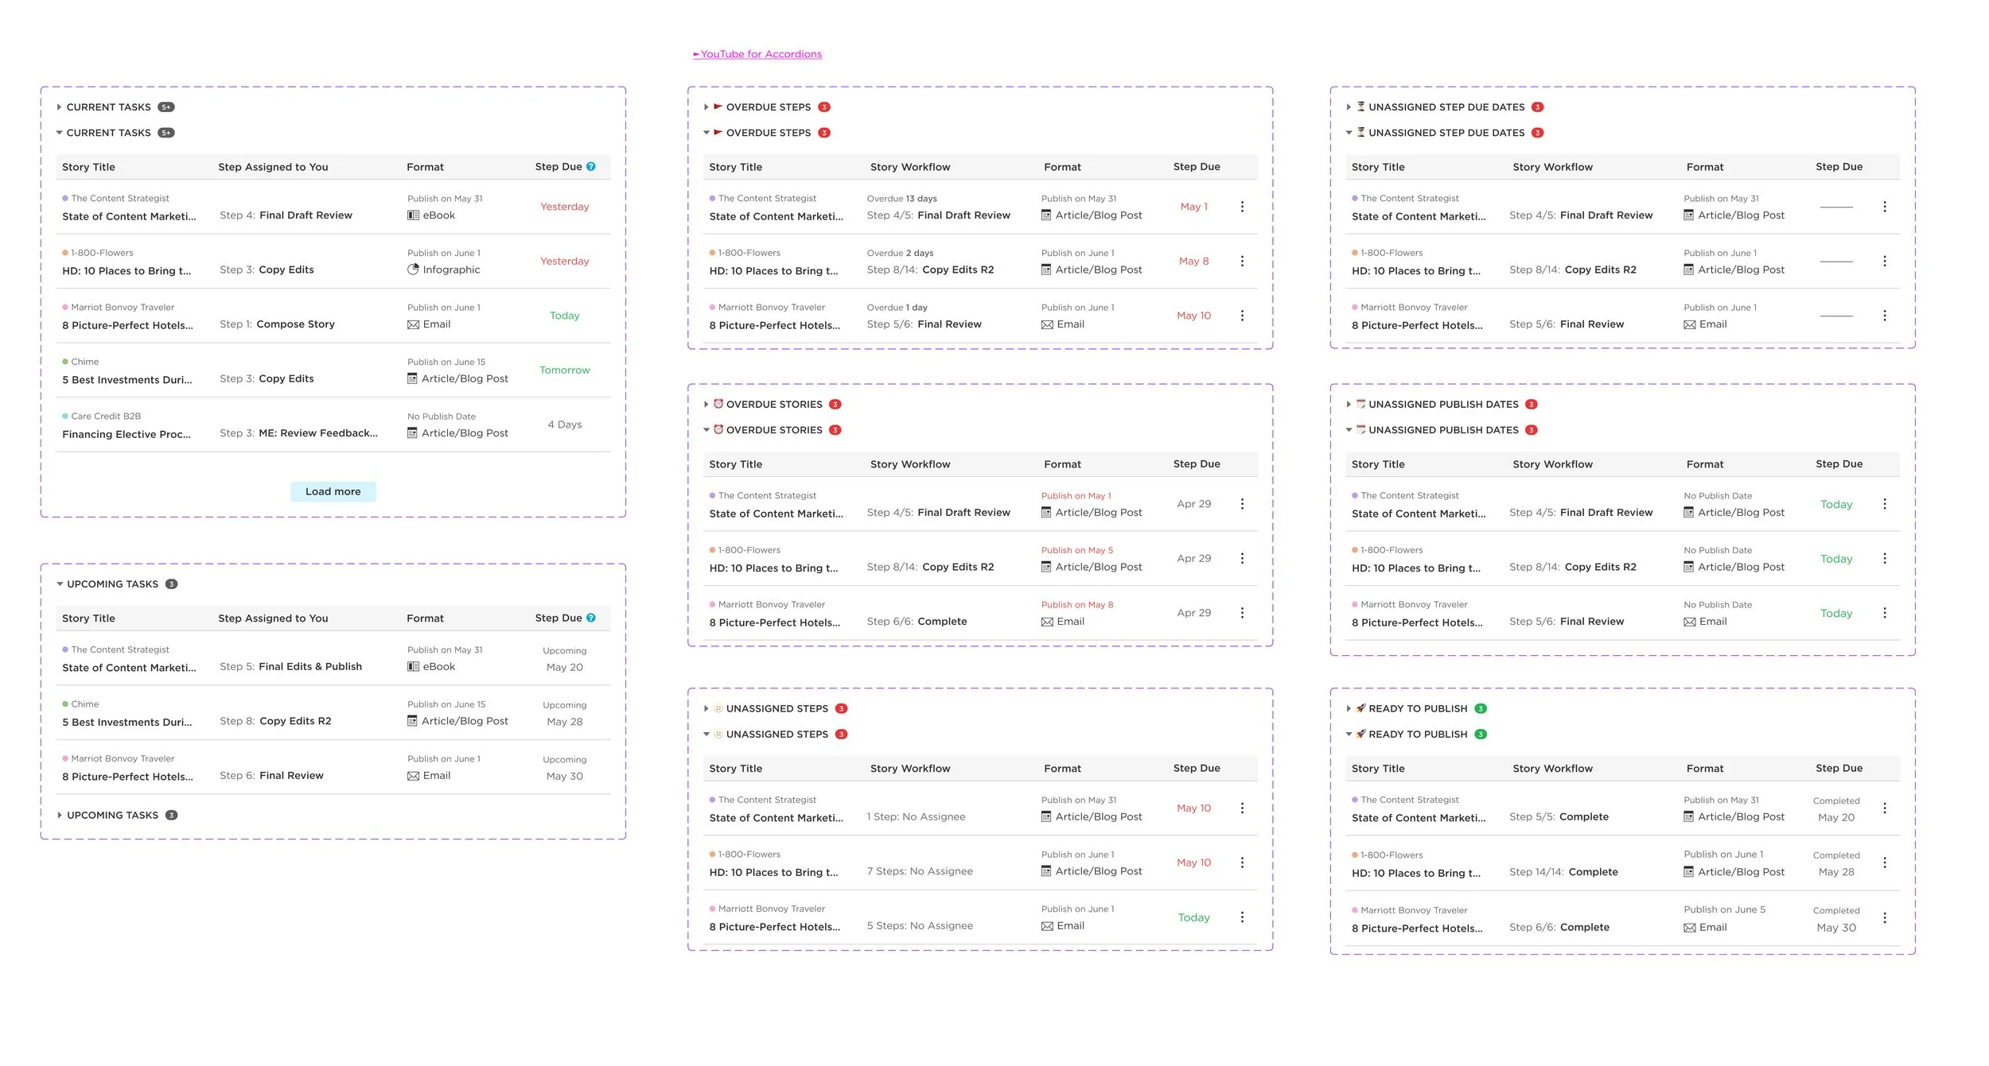Click "7 Steps: No Assignee" in Unassigned Steps
This screenshot has height=1066, width=1989.
(920, 871)
